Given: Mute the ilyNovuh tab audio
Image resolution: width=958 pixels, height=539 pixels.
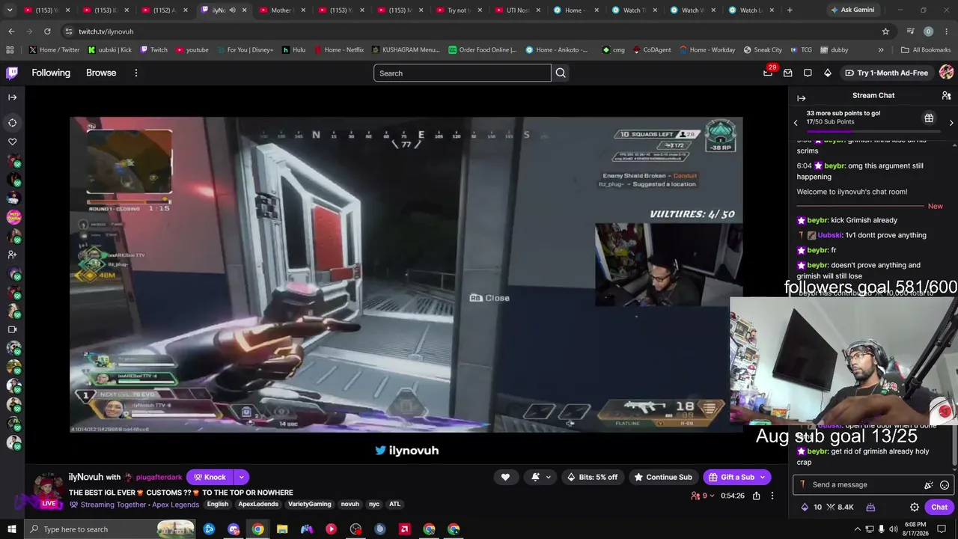Looking at the screenshot, I should pyautogui.click(x=232, y=10).
